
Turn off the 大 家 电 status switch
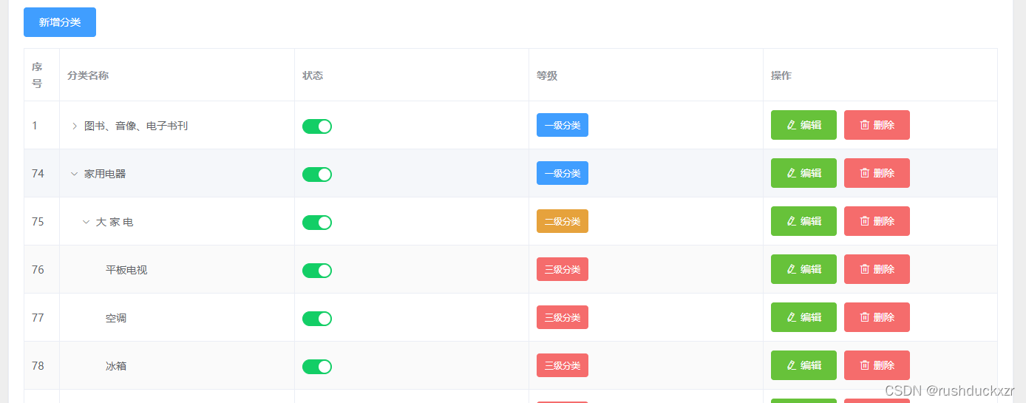[x=317, y=223]
